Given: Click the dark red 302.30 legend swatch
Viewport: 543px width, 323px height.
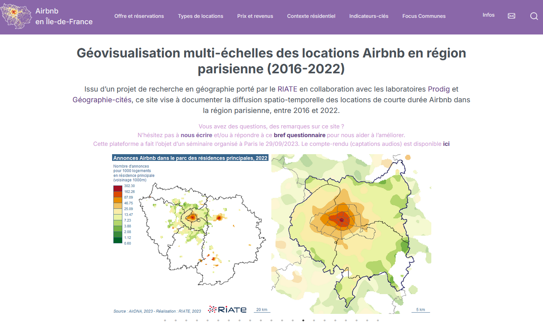Looking at the screenshot, I should [x=118, y=188].
